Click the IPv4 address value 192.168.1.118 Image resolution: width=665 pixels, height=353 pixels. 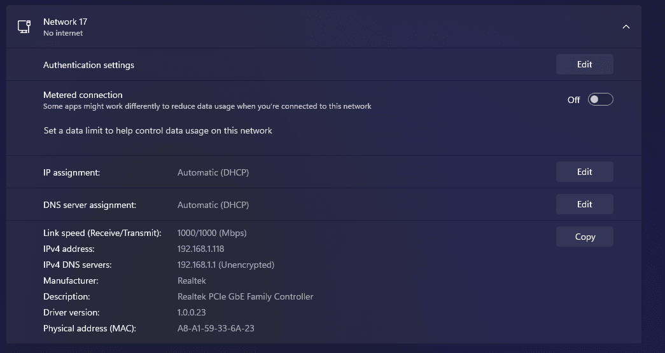(x=200, y=249)
